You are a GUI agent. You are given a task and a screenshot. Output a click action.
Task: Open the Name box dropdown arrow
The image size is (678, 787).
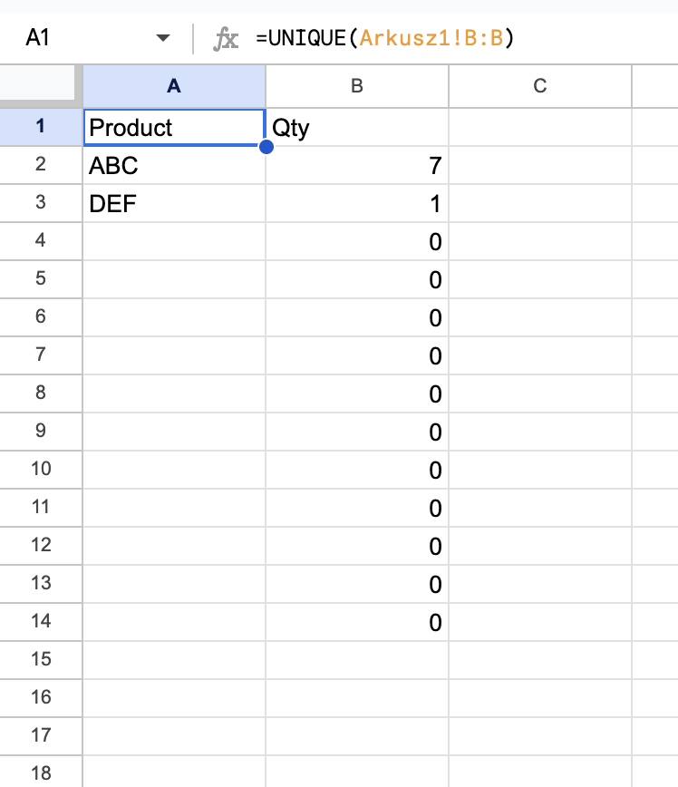pyautogui.click(x=163, y=39)
